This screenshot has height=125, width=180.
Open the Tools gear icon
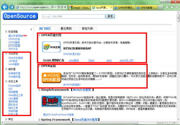coord(177,8)
